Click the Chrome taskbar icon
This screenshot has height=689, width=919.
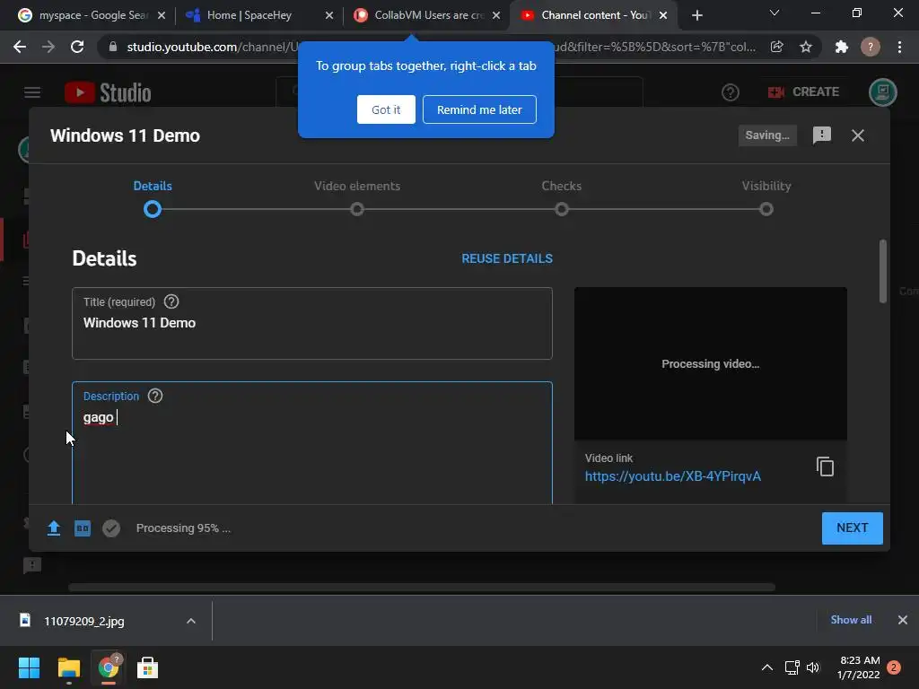pos(108,667)
